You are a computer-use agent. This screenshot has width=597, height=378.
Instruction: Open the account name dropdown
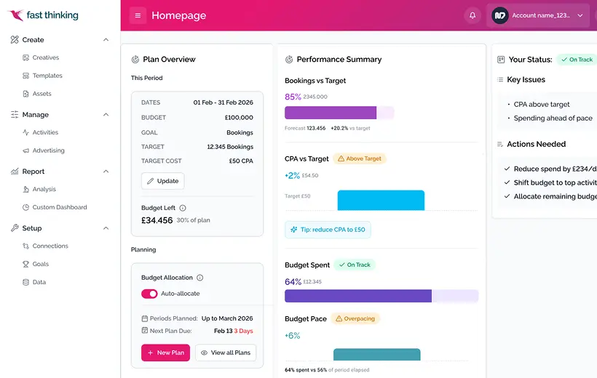pos(580,15)
